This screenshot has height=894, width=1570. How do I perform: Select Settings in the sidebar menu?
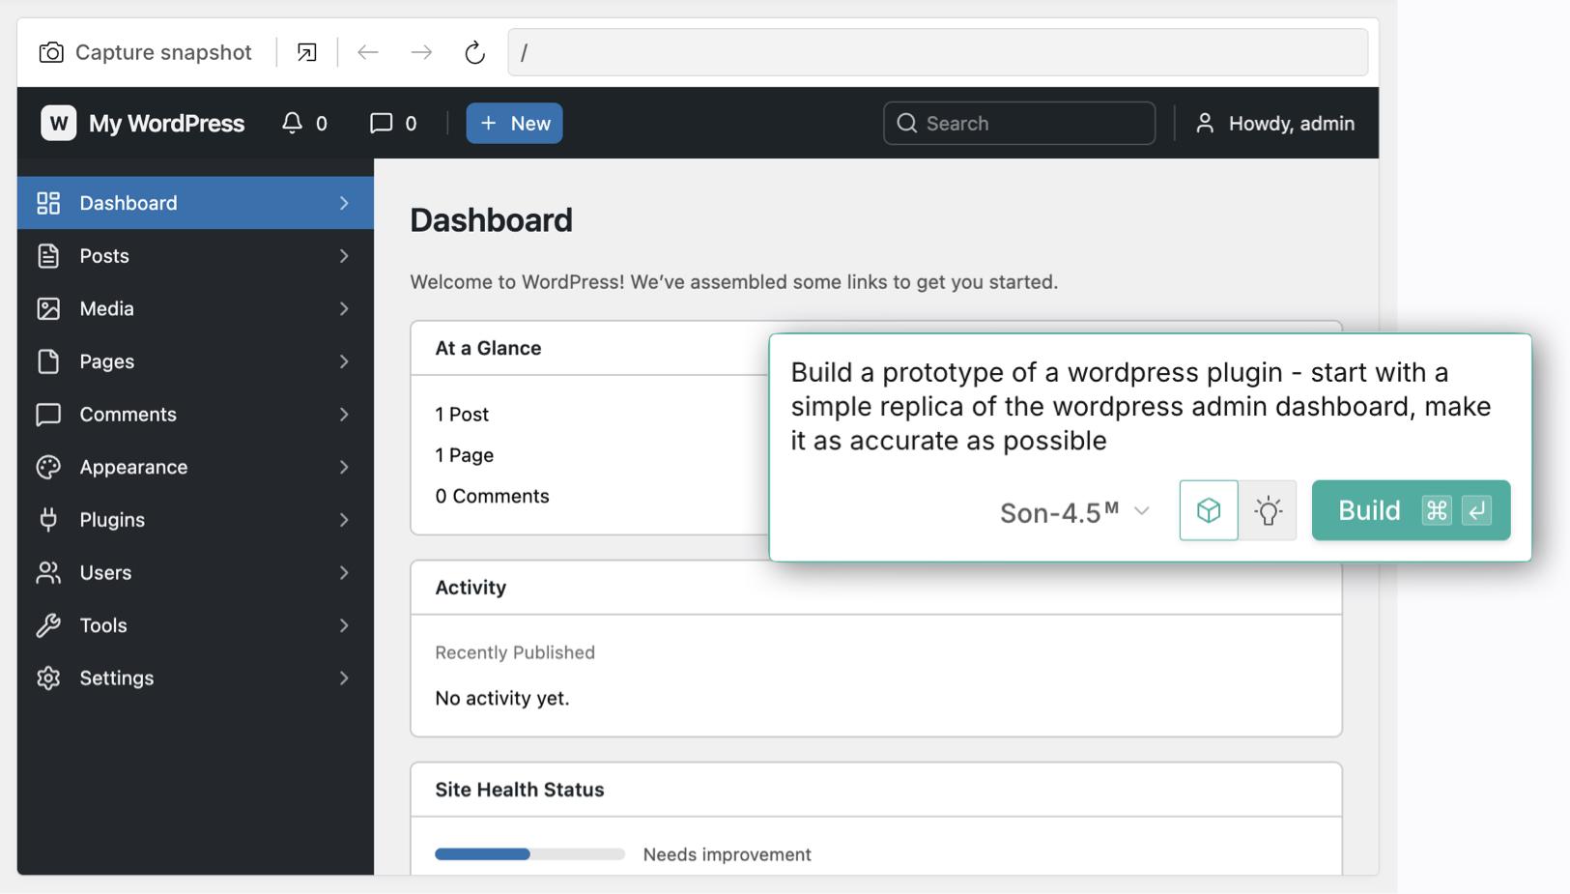click(x=195, y=678)
